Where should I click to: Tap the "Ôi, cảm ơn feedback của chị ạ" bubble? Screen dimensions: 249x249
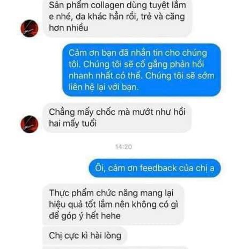point(155,168)
